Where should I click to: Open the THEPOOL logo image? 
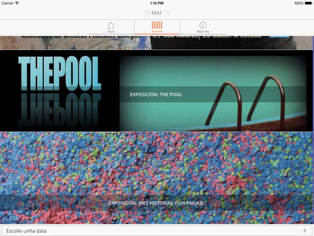tap(60, 91)
